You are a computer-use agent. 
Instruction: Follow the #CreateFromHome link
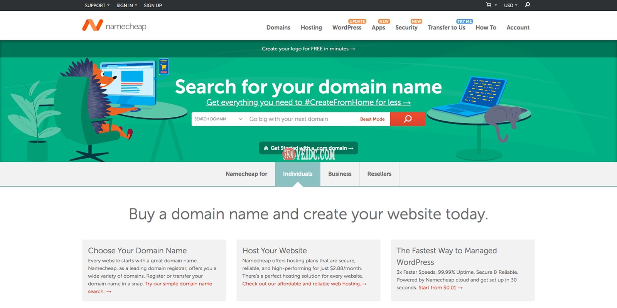point(308,102)
